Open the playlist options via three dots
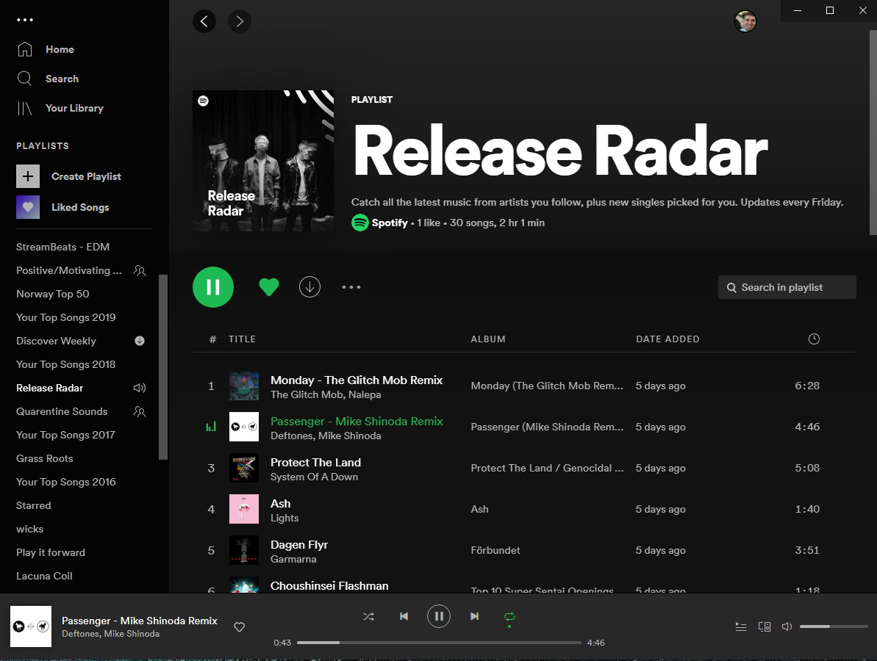The image size is (877, 661). pos(351,287)
